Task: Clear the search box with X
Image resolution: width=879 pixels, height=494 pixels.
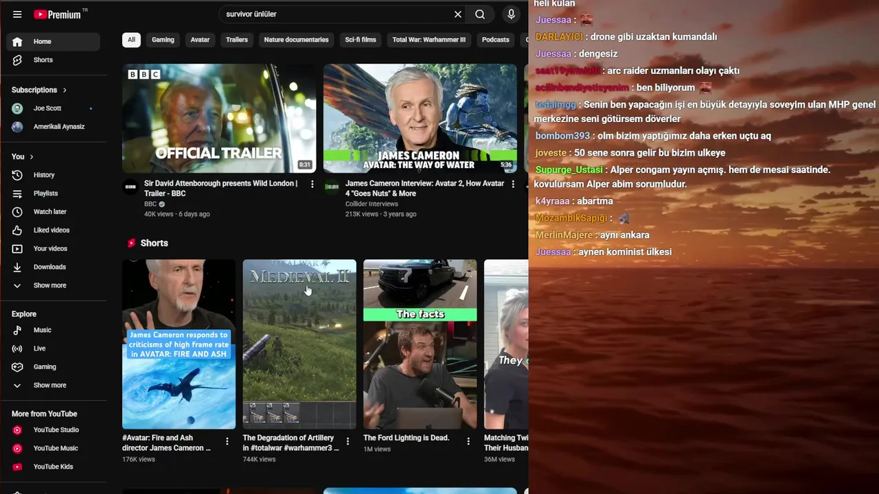Action: [x=458, y=14]
